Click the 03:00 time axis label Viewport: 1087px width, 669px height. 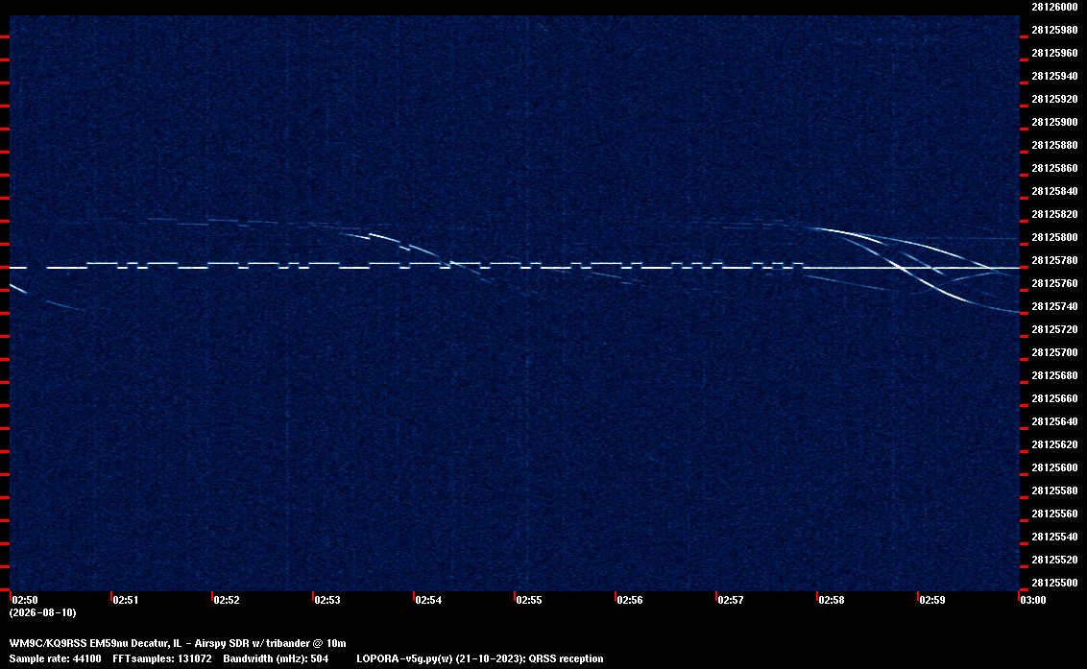tap(1033, 600)
